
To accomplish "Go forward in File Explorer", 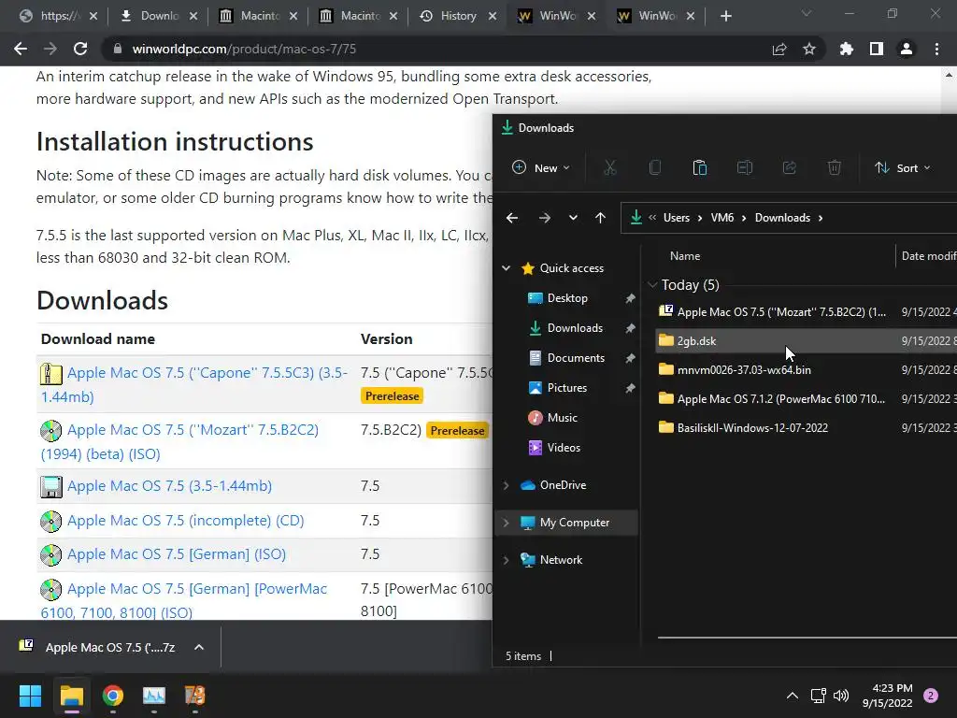I will tap(545, 218).
